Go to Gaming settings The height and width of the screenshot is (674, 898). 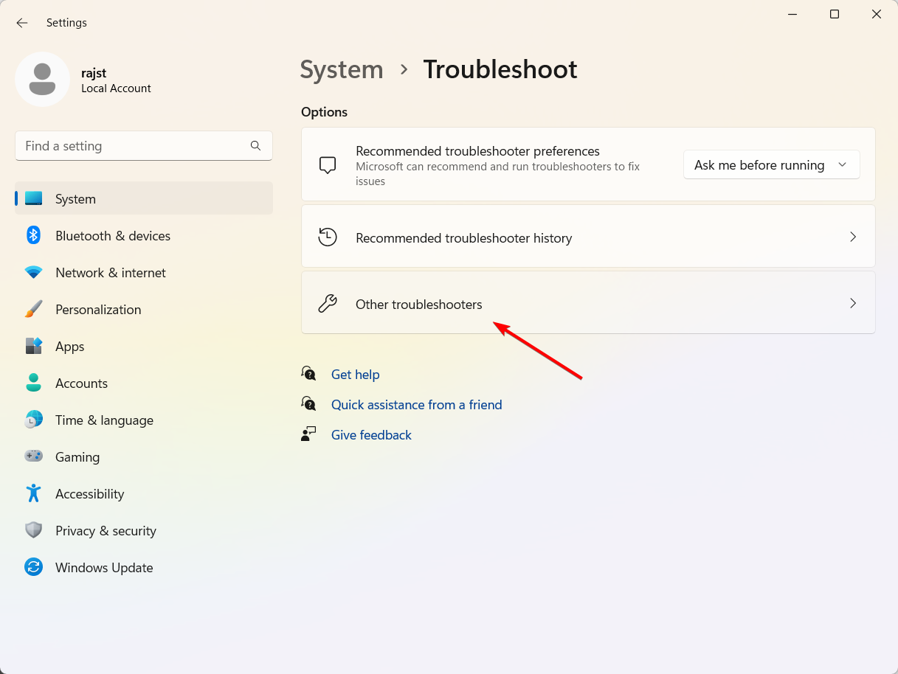144,456
